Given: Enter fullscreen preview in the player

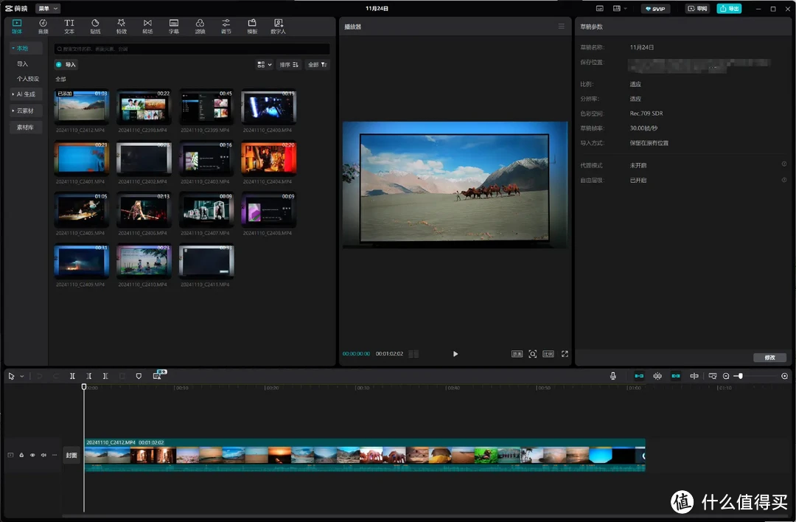Looking at the screenshot, I should pos(565,354).
